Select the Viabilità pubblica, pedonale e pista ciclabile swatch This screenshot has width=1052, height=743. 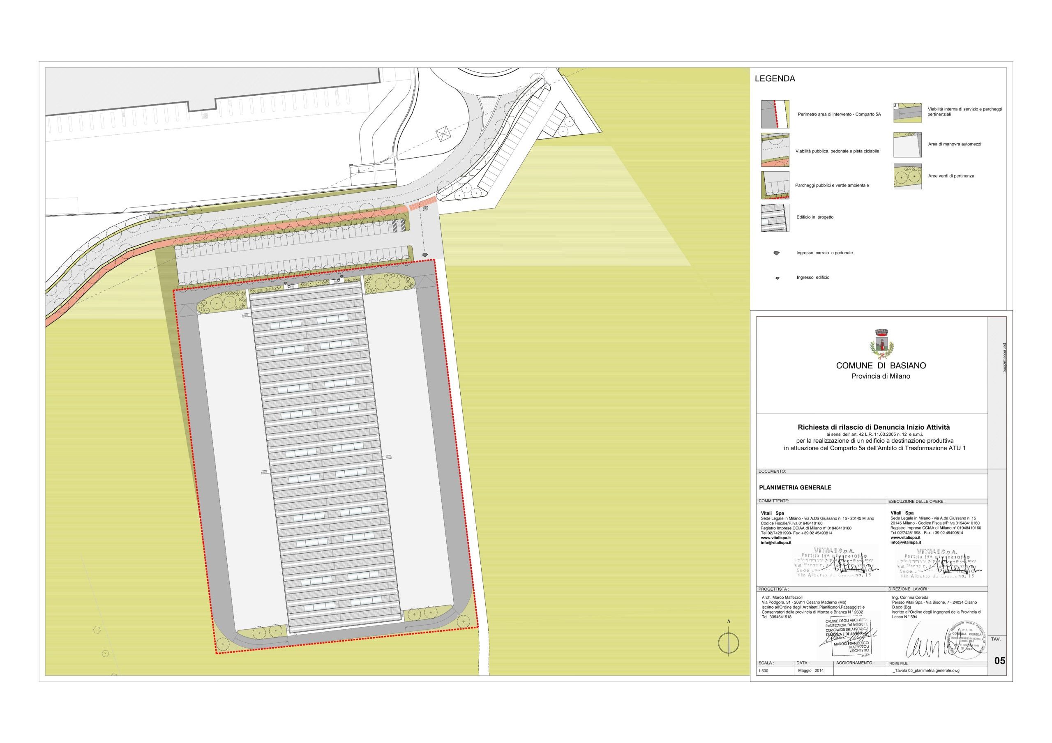pyautogui.click(x=775, y=150)
